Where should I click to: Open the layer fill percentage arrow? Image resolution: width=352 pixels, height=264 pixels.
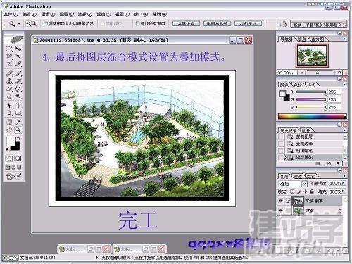coord(344,191)
